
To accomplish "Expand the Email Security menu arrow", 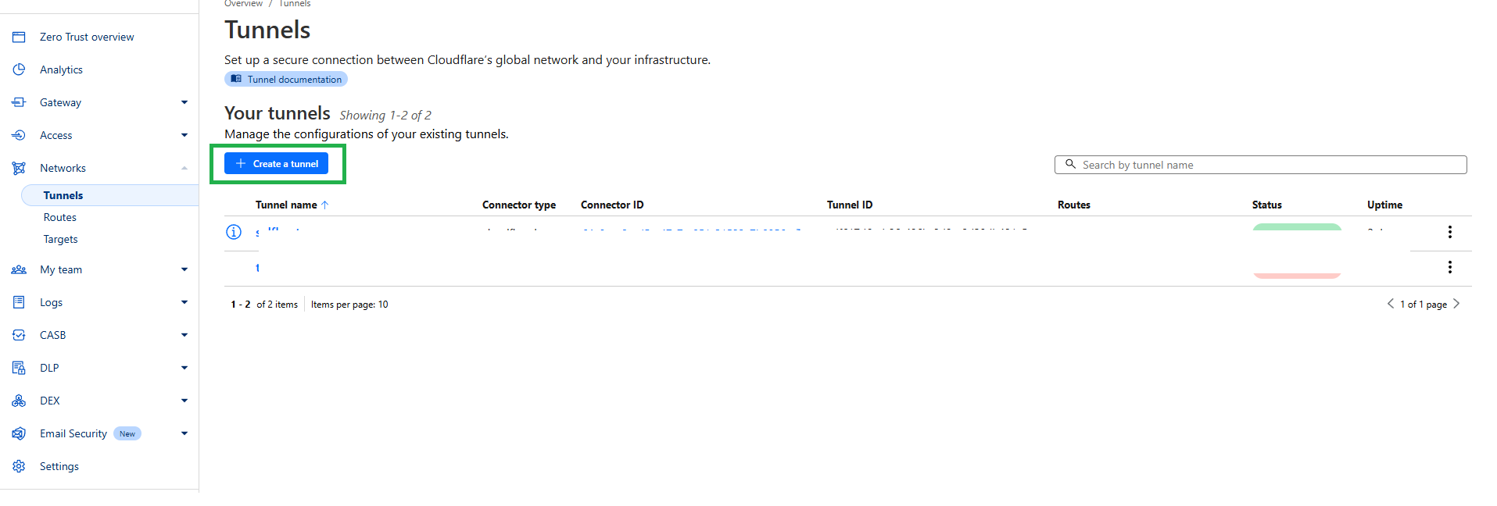I will (x=184, y=433).
